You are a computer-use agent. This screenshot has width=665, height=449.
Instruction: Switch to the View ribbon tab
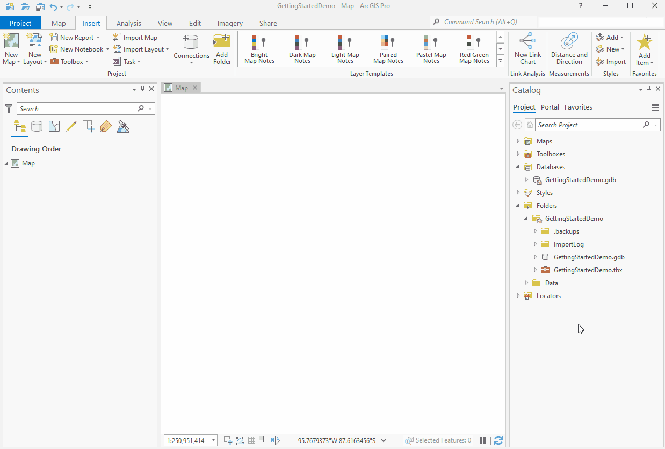point(165,23)
